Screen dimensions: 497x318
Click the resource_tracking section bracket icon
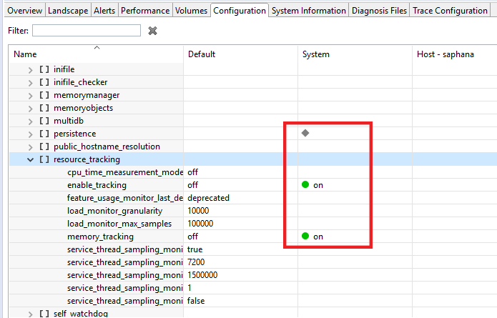click(44, 159)
